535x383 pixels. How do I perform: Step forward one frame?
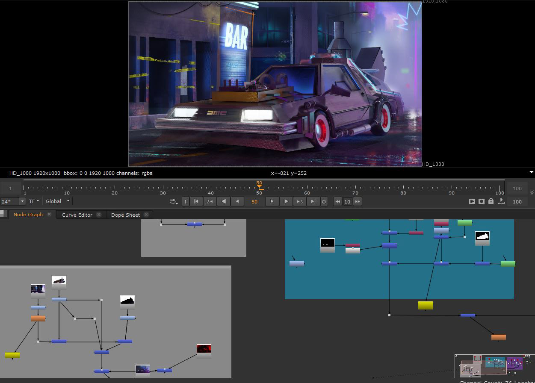(286, 201)
